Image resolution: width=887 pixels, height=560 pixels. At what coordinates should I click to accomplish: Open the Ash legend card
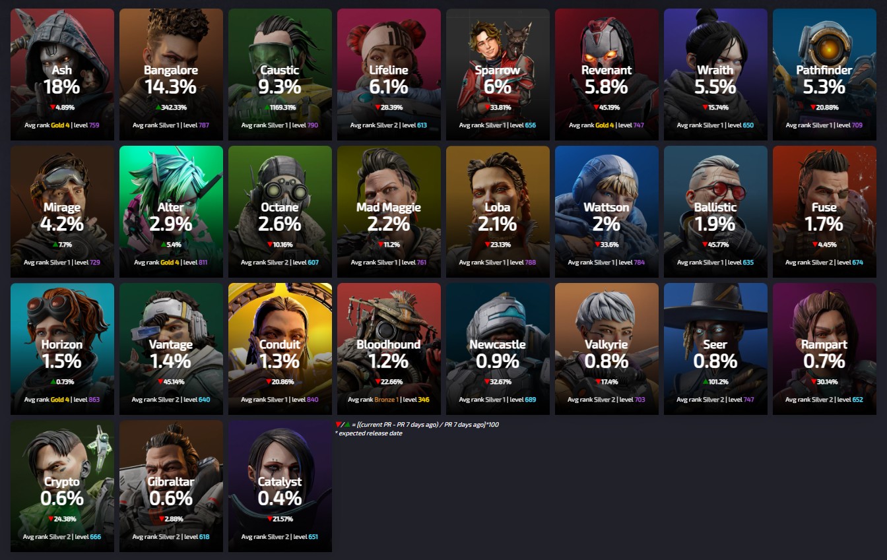click(x=62, y=75)
